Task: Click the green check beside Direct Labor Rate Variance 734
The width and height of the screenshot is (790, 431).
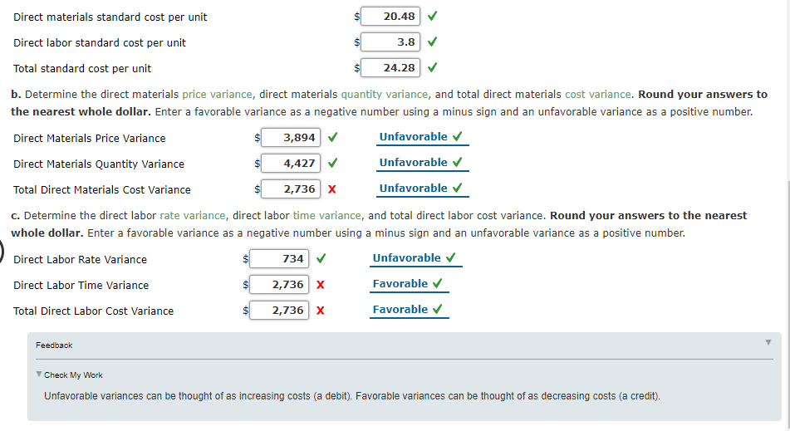Action: (x=321, y=258)
